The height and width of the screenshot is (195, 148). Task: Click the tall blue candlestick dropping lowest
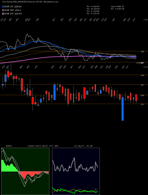click(x=123, y=109)
